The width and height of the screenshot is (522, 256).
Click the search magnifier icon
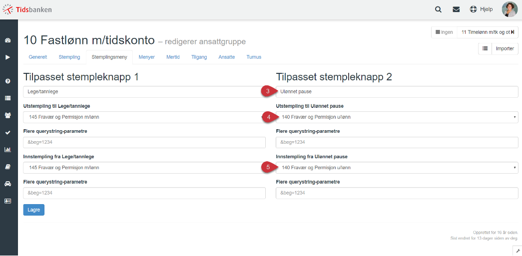(439, 9)
